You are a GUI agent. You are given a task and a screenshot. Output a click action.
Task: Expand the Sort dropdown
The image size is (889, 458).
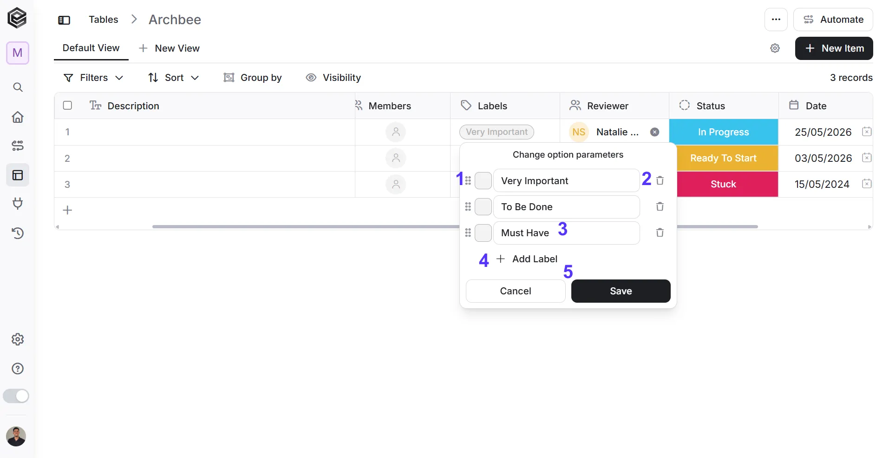tap(173, 78)
